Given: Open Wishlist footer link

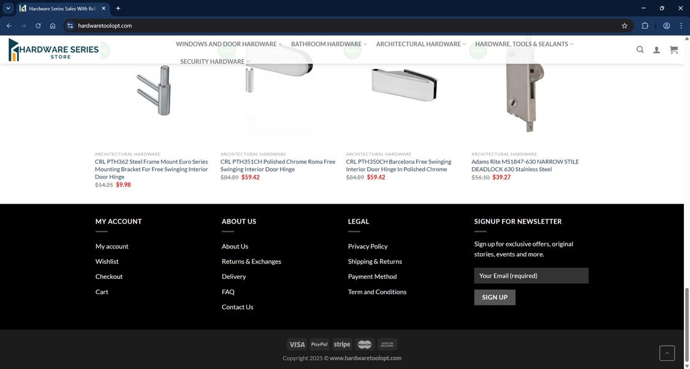Looking at the screenshot, I should pos(107,262).
